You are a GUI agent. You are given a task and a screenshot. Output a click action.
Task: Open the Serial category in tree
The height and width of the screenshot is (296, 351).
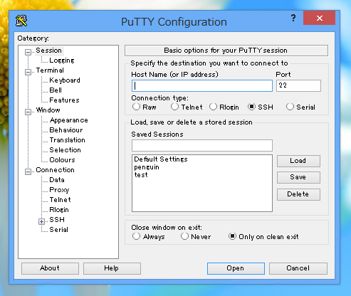coord(58,230)
